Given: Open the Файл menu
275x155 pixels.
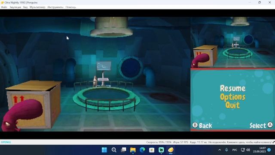Looking at the screenshot, I should coord(4,7).
